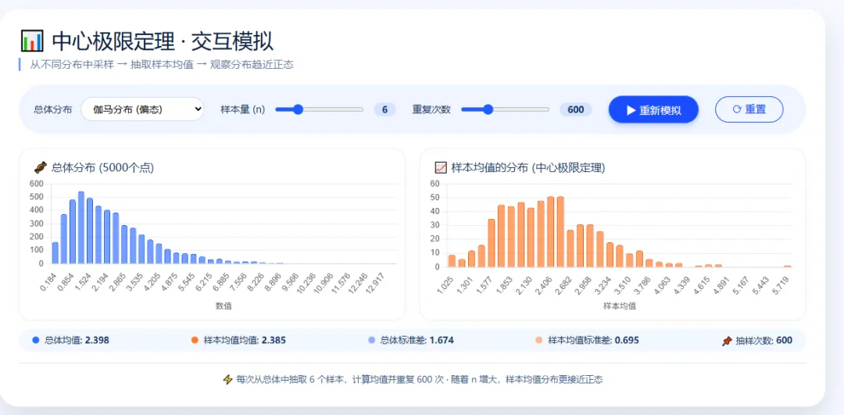Click the lightning bolt icon in footer note
This screenshot has height=415, width=844.
(x=228, y=380)
